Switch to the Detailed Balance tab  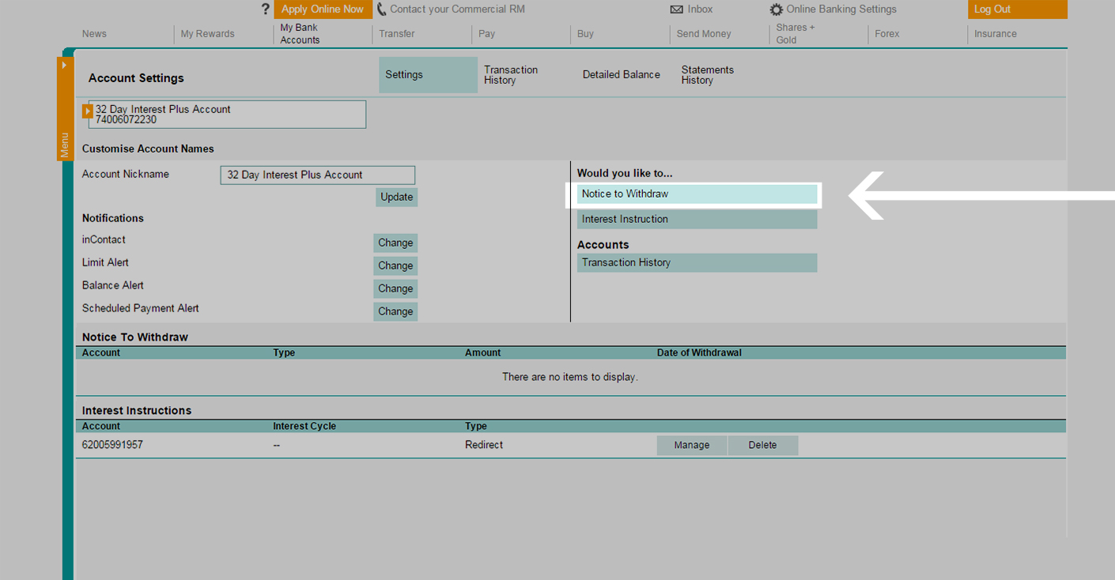click(x=622, y=75)
